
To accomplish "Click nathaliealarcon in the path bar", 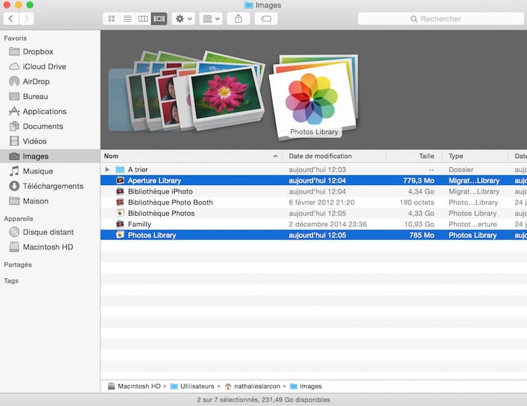I will click(252, 386).
